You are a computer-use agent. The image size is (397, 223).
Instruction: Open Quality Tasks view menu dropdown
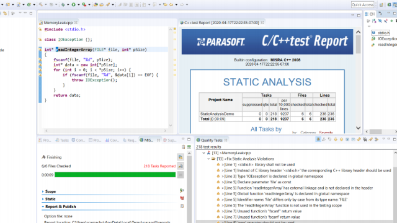(383, 139)
